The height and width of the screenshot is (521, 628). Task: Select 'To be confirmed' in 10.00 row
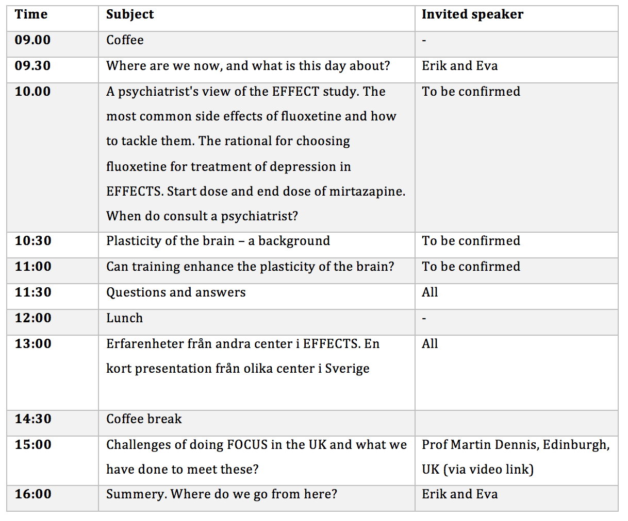[471, 92]
